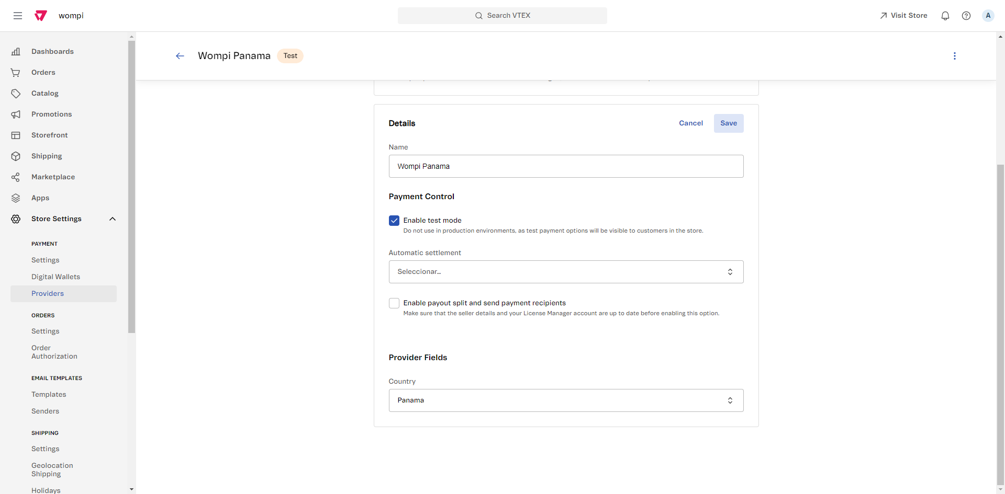The image size is (1005, 494).
Task: Click the VTEX logo icon
Action: point(41,16)
